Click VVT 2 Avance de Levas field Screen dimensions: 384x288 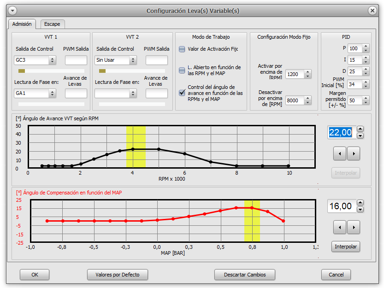pyautogui.click(x=156, y=93)
